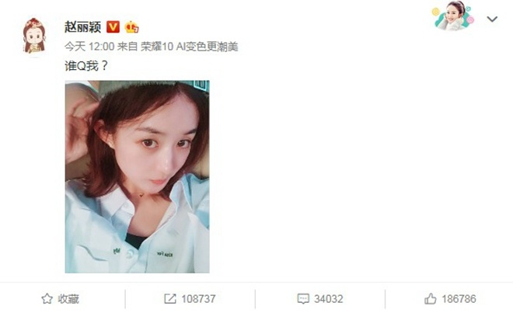The image size is (513, 313).
Task: Open the 今天 12:00 timestamp link
Action: tap(89, 47)
